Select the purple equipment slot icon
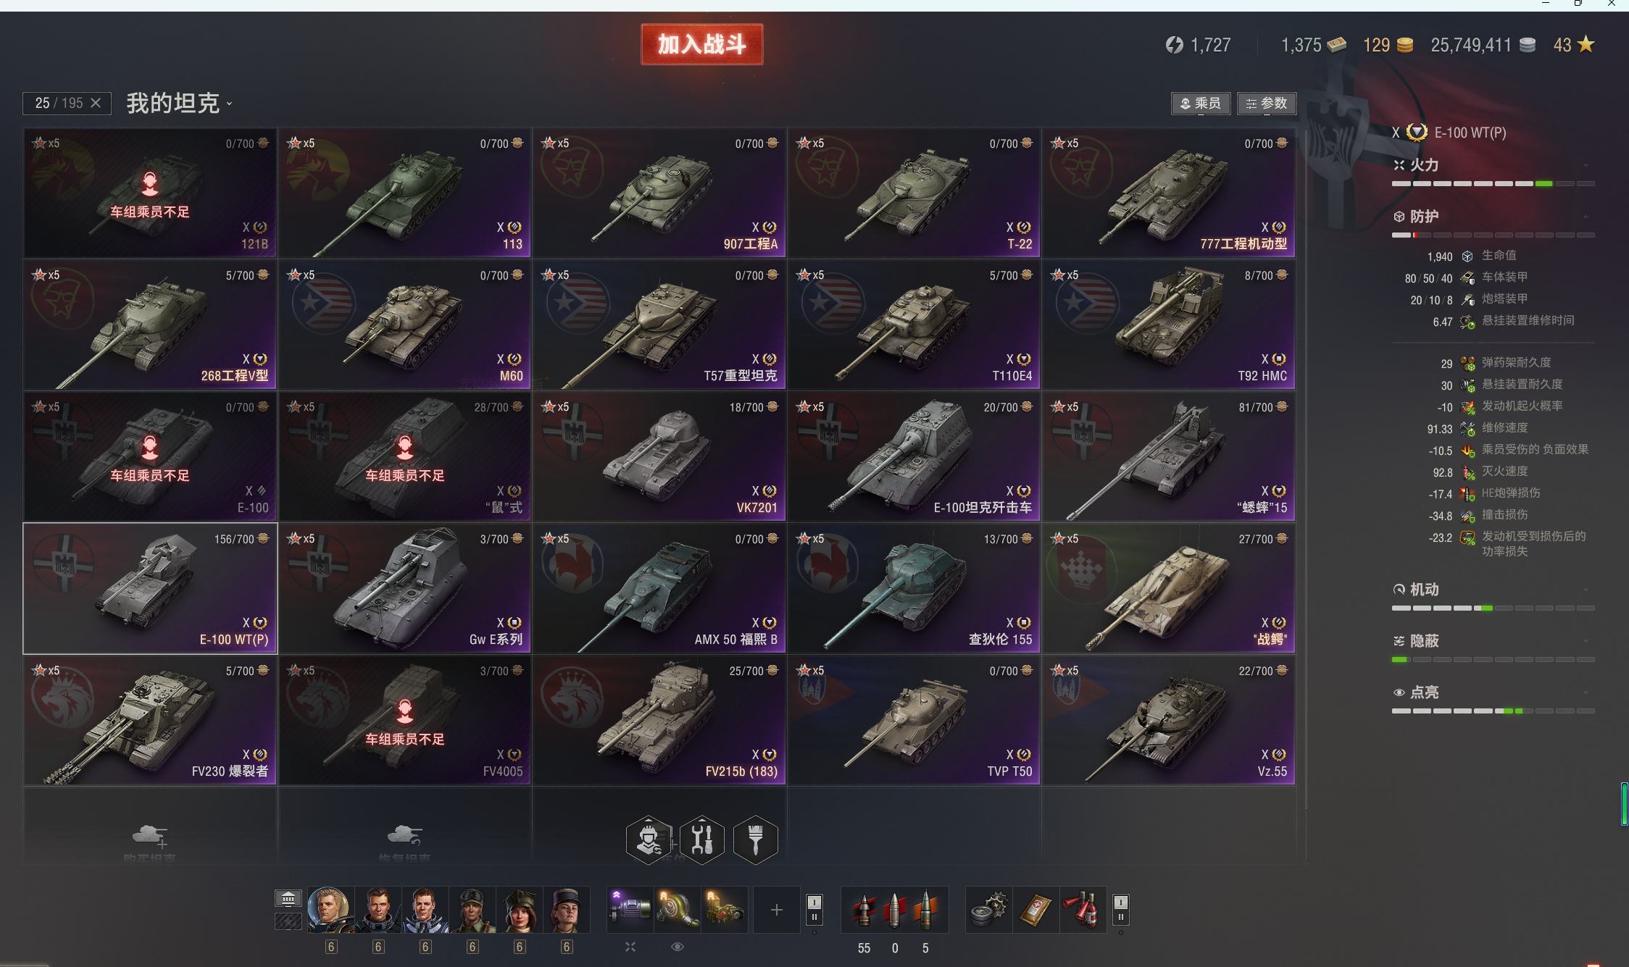Screen dimensions: 1629x967 pyautogui.click(x=630, y=909)
